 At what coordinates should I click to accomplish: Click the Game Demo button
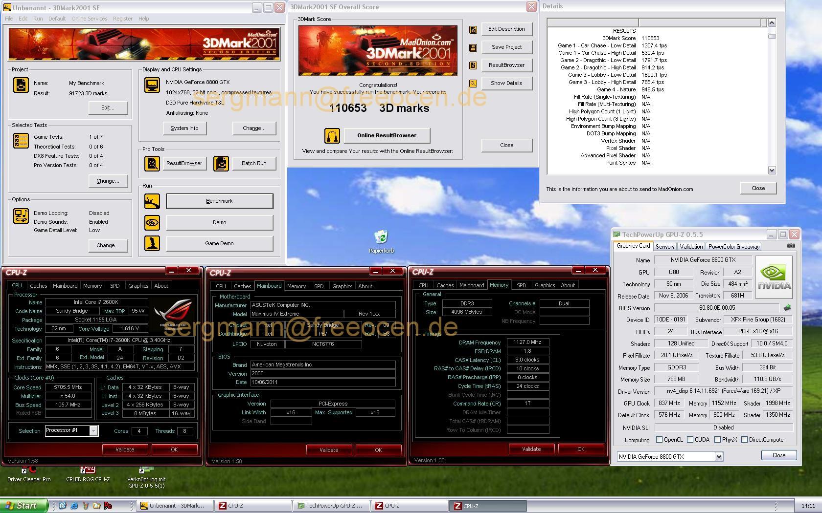pyautogui.click(x=220, y=243)
